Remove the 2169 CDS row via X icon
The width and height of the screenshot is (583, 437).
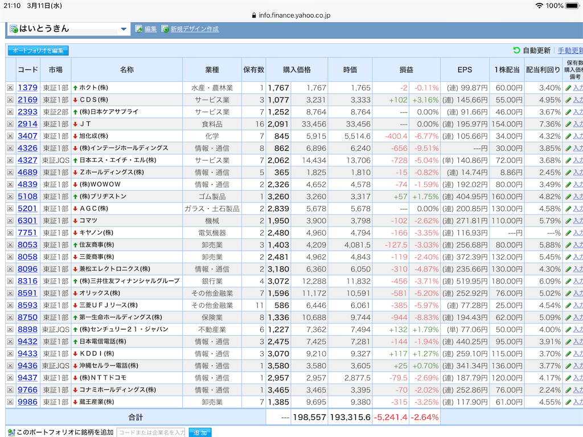[x=10, y=100]
